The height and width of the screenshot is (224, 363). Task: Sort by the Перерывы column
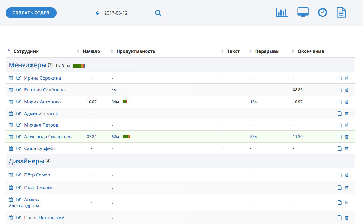click(269, 51)
